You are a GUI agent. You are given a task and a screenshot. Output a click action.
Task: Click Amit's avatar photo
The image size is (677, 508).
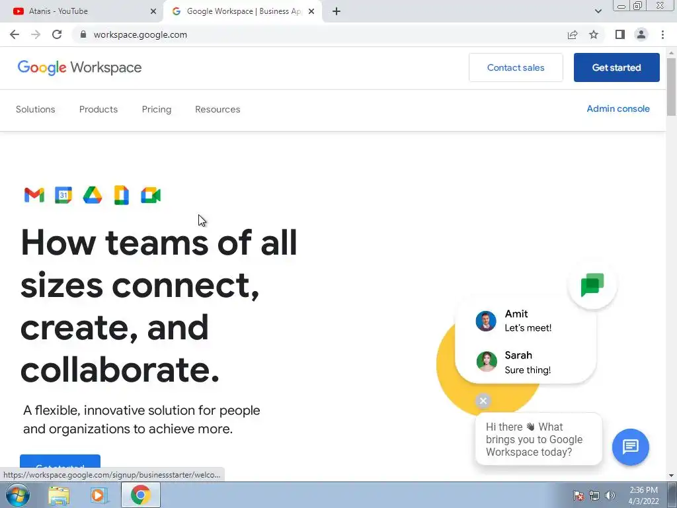coord(486,321)
